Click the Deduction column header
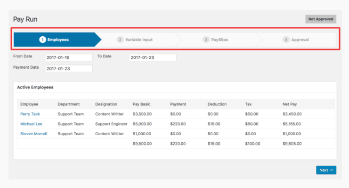The image size is (349, 188). point(217,104)
